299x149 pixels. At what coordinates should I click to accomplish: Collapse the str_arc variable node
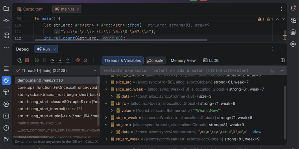click(106, 125)
